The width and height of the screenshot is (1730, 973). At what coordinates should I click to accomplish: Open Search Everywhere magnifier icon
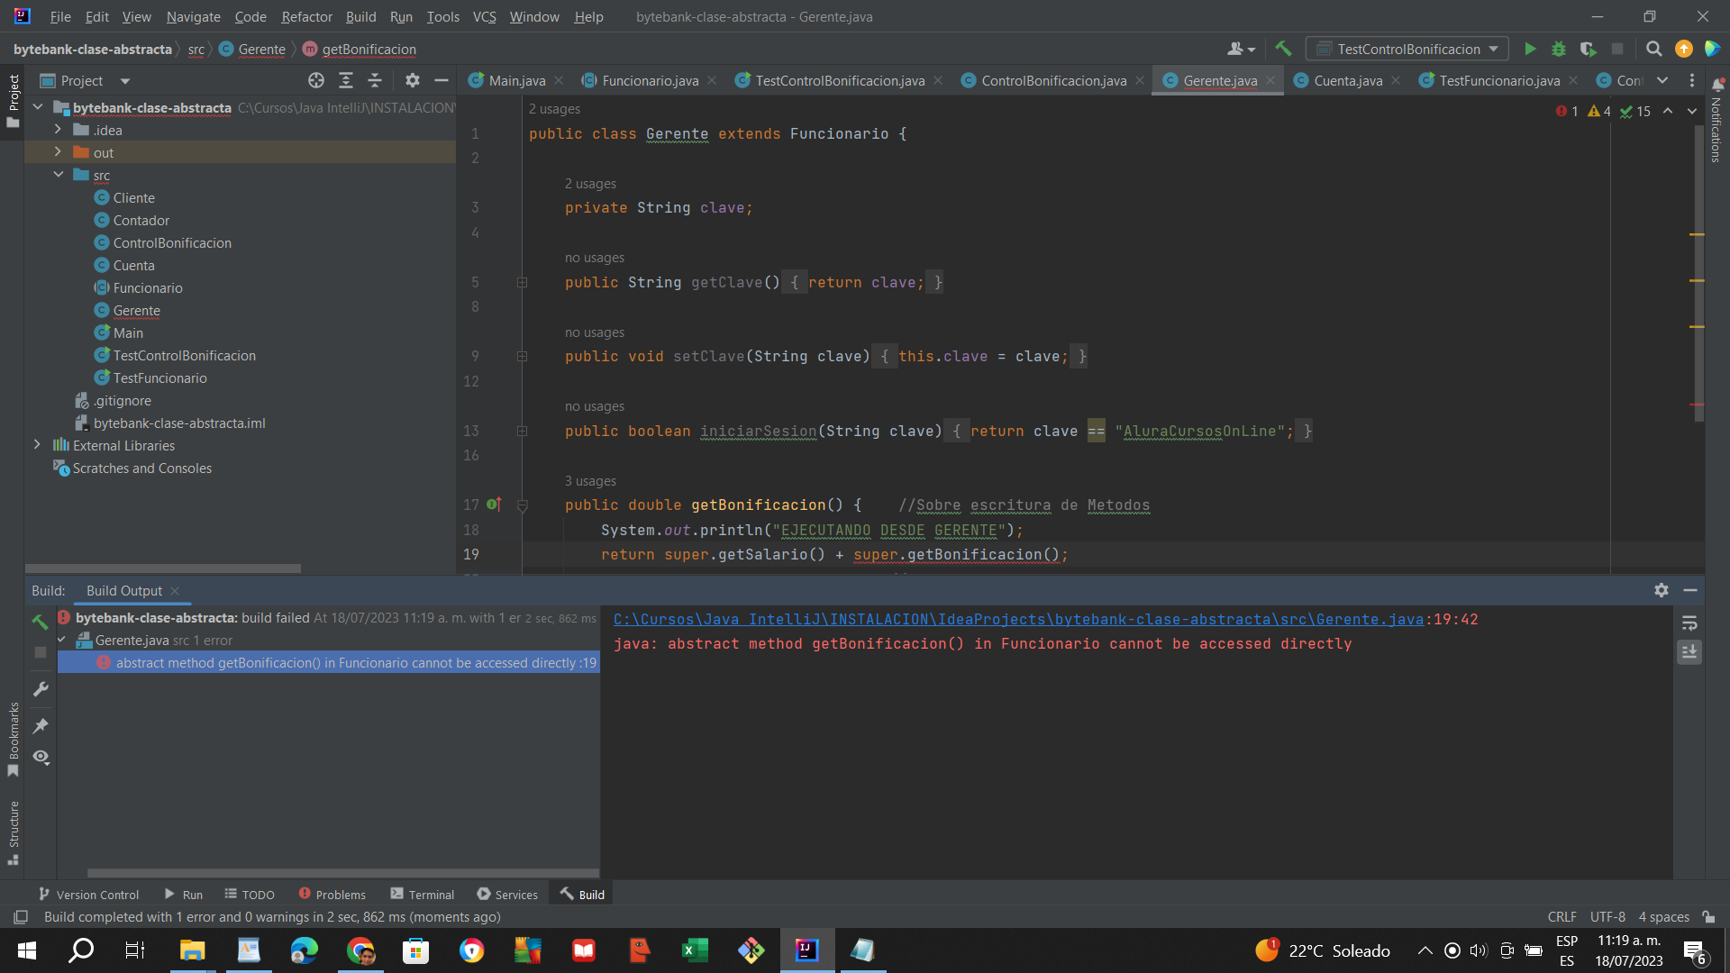point(1653,49)
